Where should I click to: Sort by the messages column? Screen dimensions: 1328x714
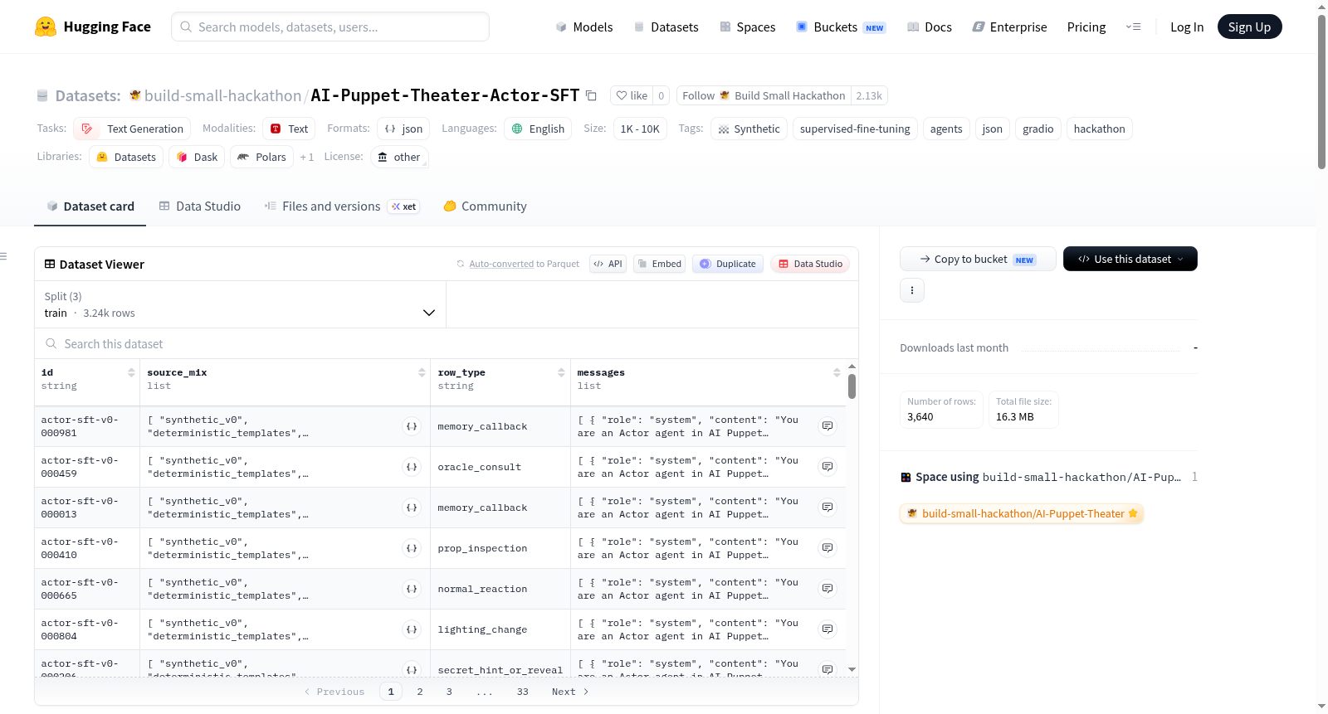(837, 373)
